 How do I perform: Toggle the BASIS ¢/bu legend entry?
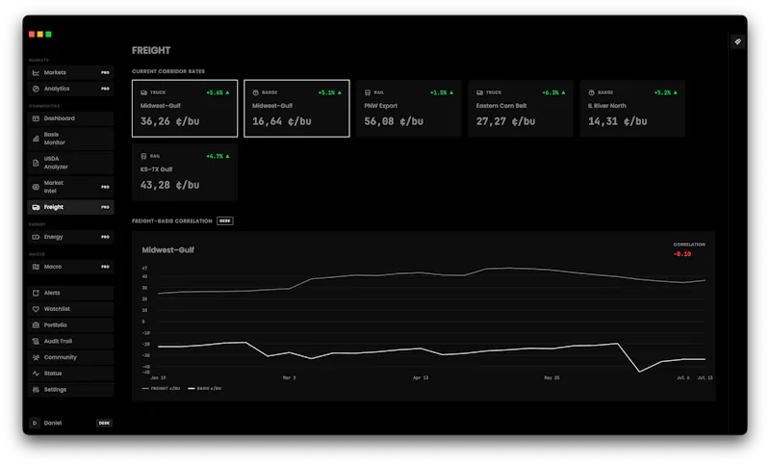(x=205, y=388)
